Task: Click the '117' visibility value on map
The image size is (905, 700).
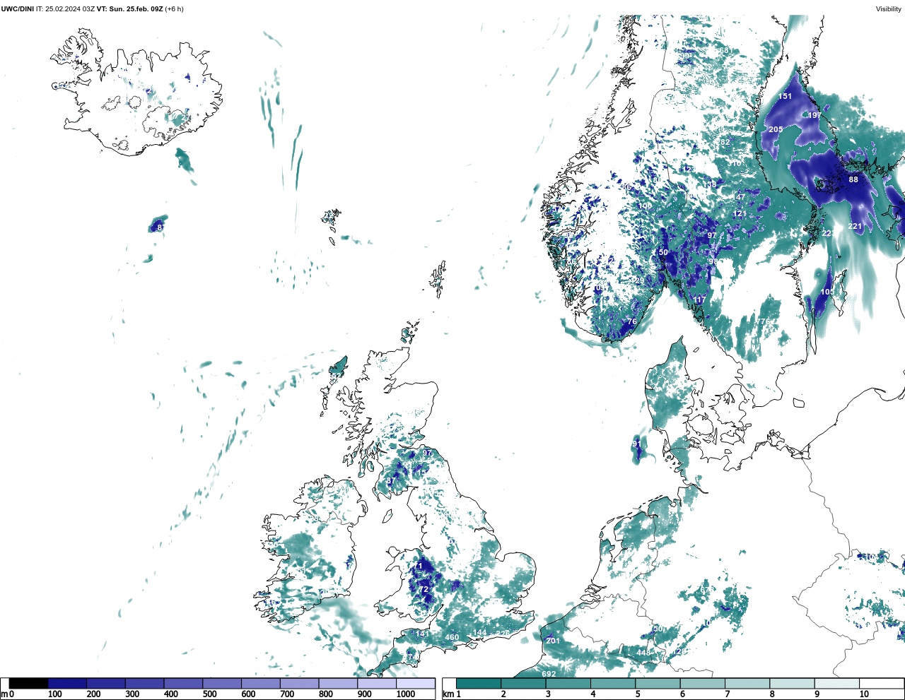Action: pos(699,299)
